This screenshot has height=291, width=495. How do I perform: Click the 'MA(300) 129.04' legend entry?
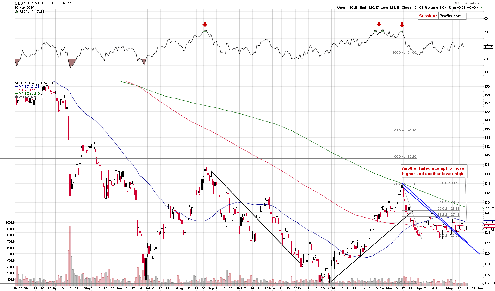30,93
